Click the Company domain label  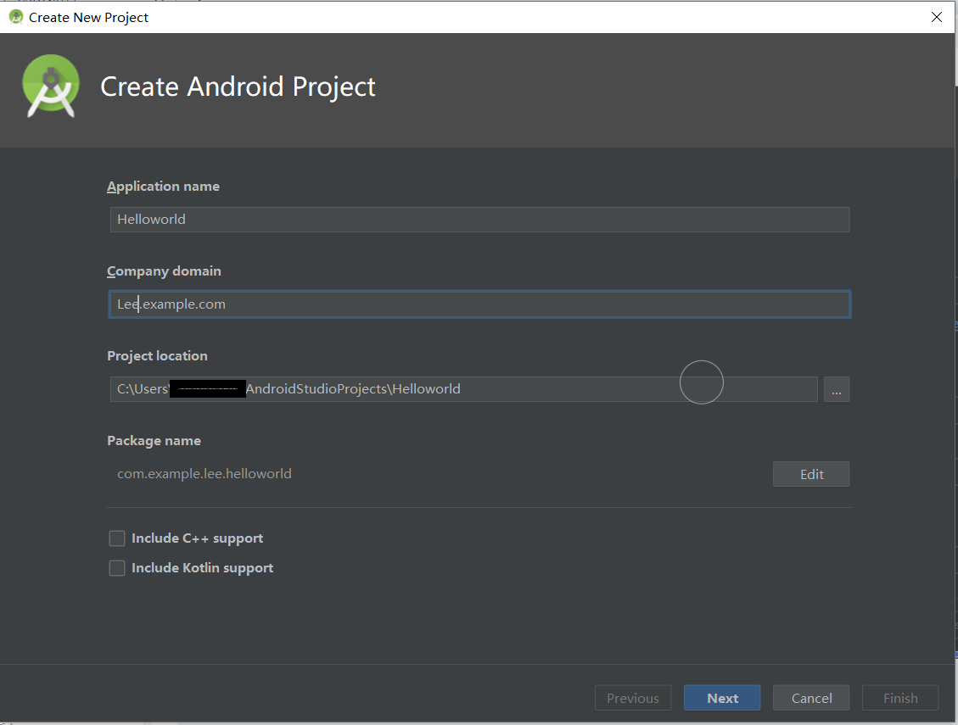[x=164, y=271]
